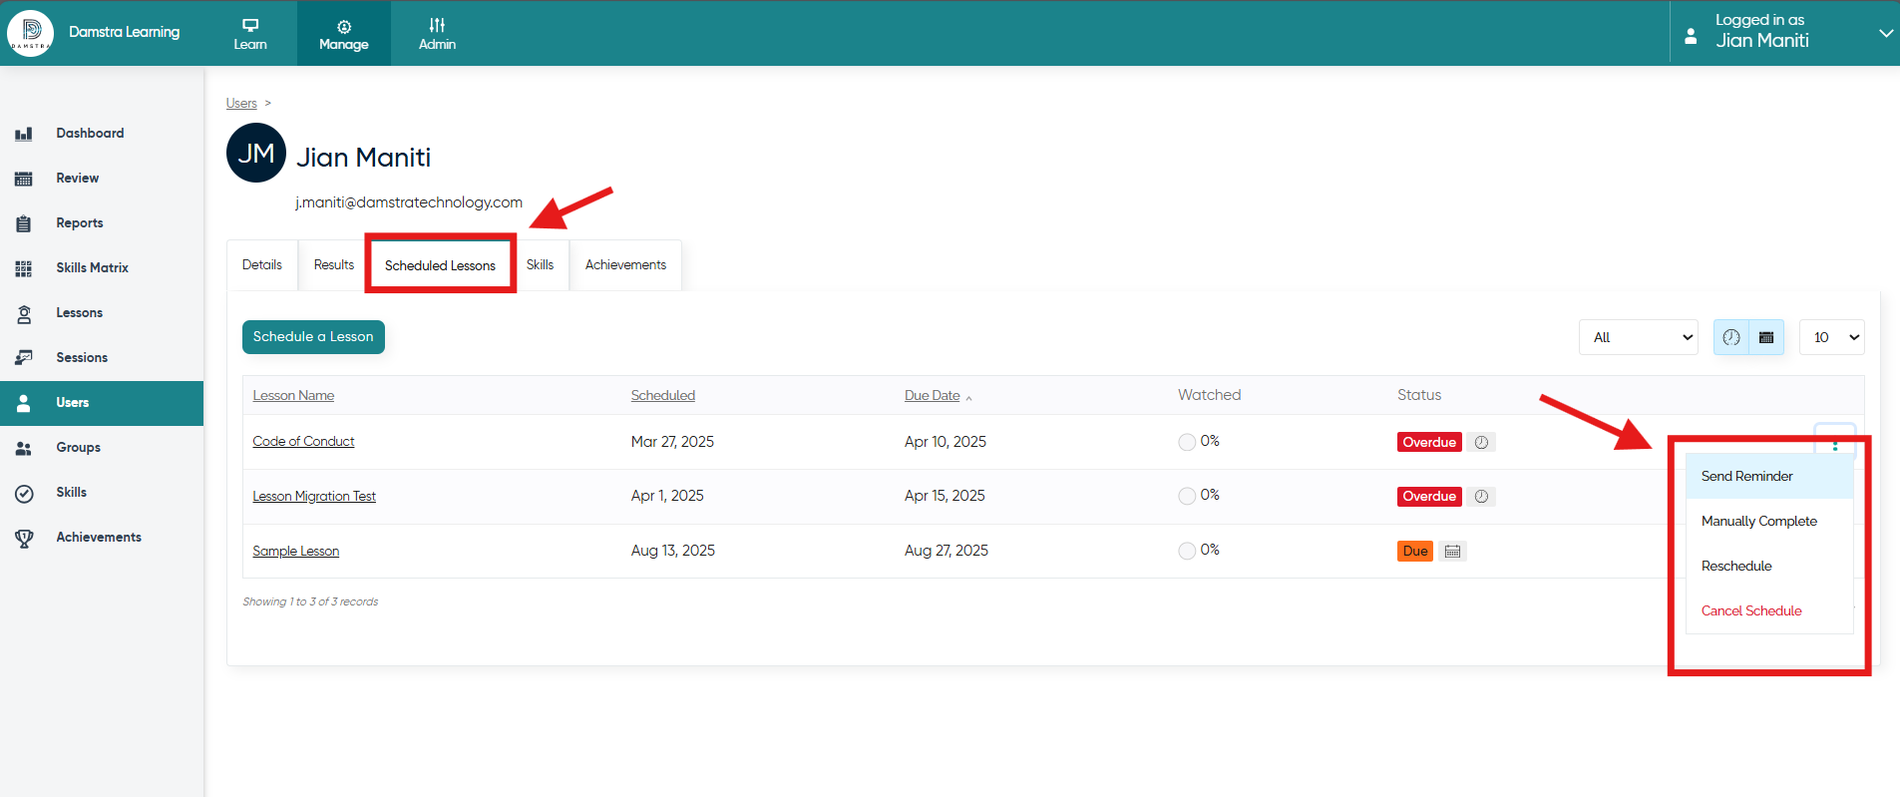Image resolution: width=1900 pixels, height=797 pixels.
Task: Click the Lessons sidebar icon
Action: pyautogui.click(x=24, y=313)
